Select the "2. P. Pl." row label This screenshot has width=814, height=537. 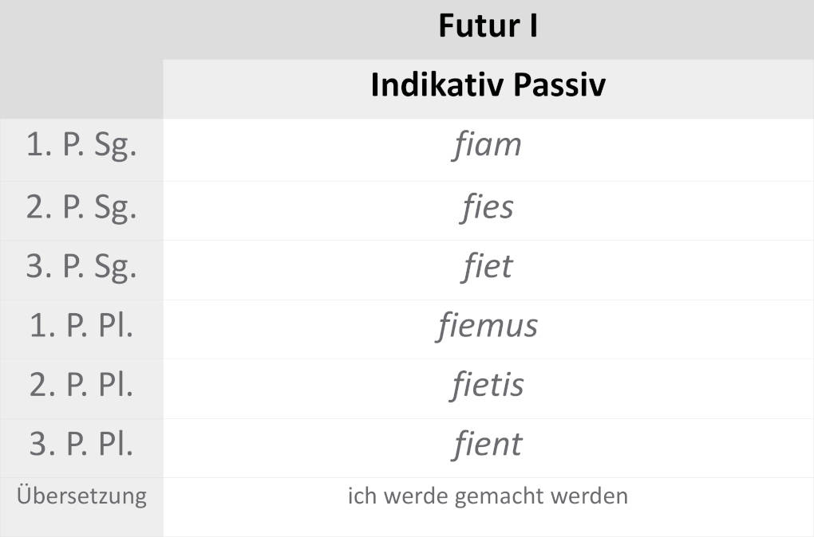point(81,385)
